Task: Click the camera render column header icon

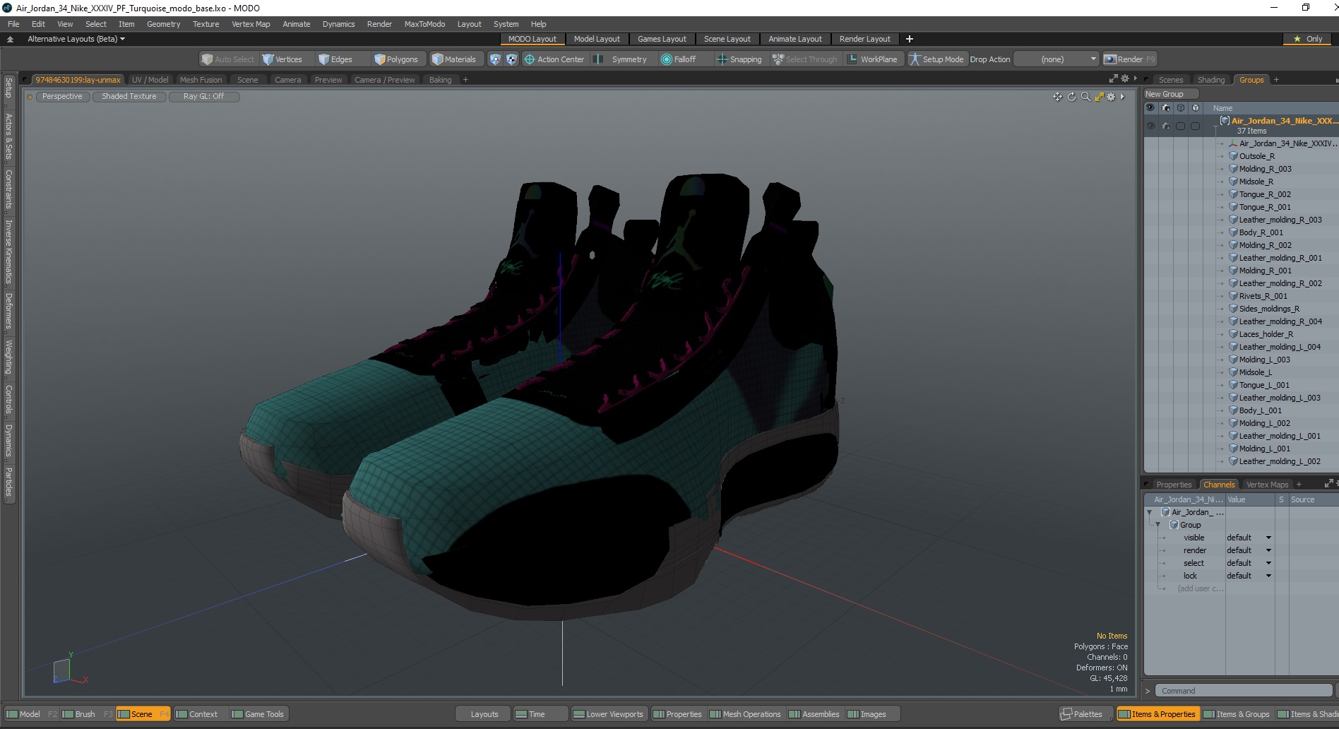Action: click(x=1166, y=108)
